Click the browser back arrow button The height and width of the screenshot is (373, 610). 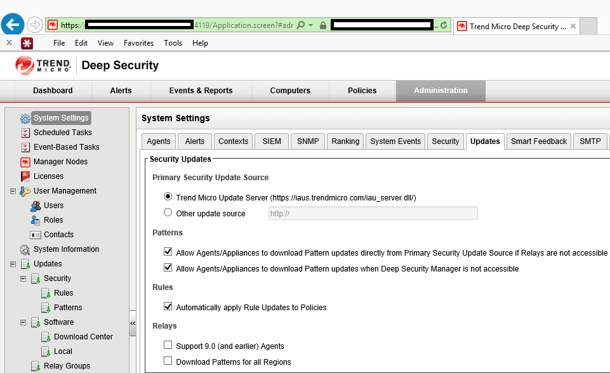(13, 25)
